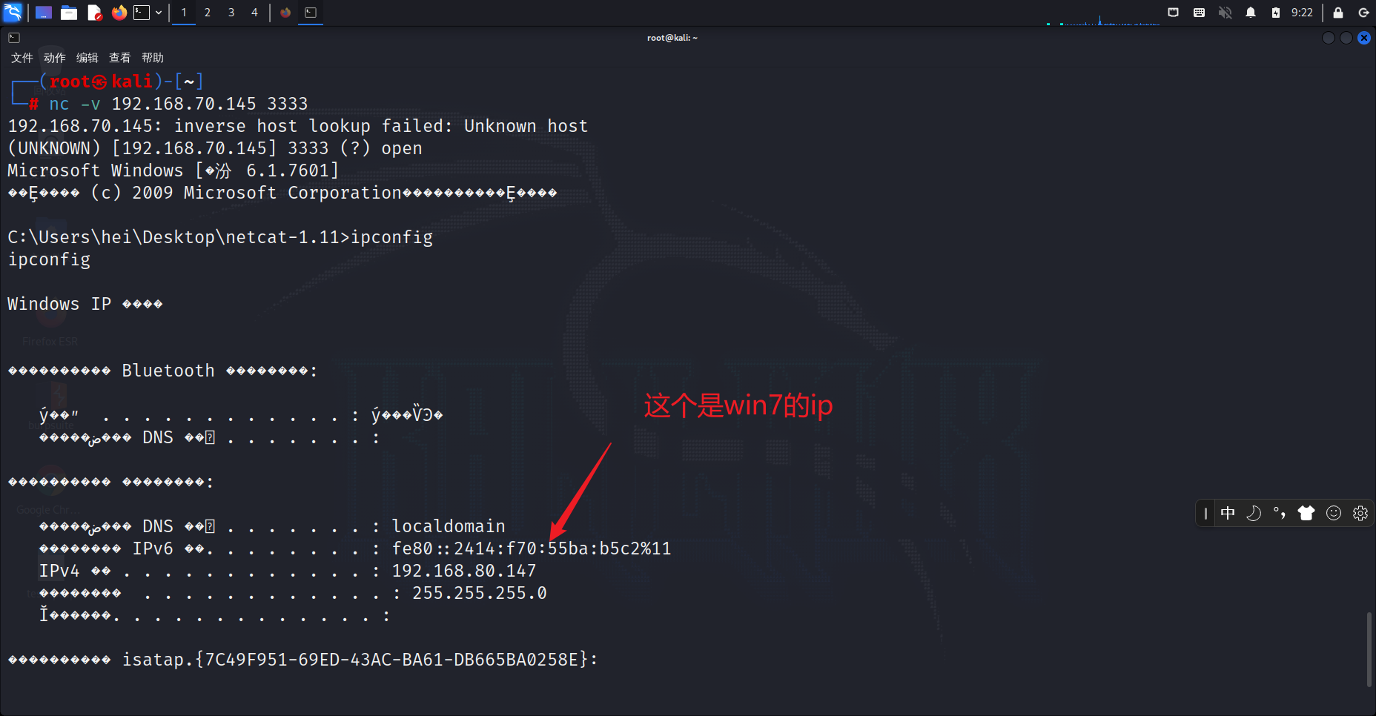Image resolution: width=1376 pixels, height=716 pixels.
Task: Open the Kali applications menu
Action: click(13, 13)
